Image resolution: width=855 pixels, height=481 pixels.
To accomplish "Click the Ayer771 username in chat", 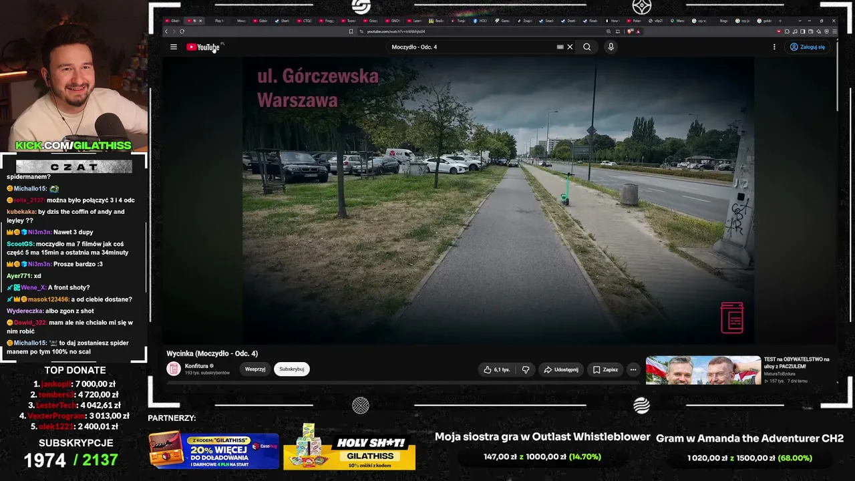I will pos(19,275).
